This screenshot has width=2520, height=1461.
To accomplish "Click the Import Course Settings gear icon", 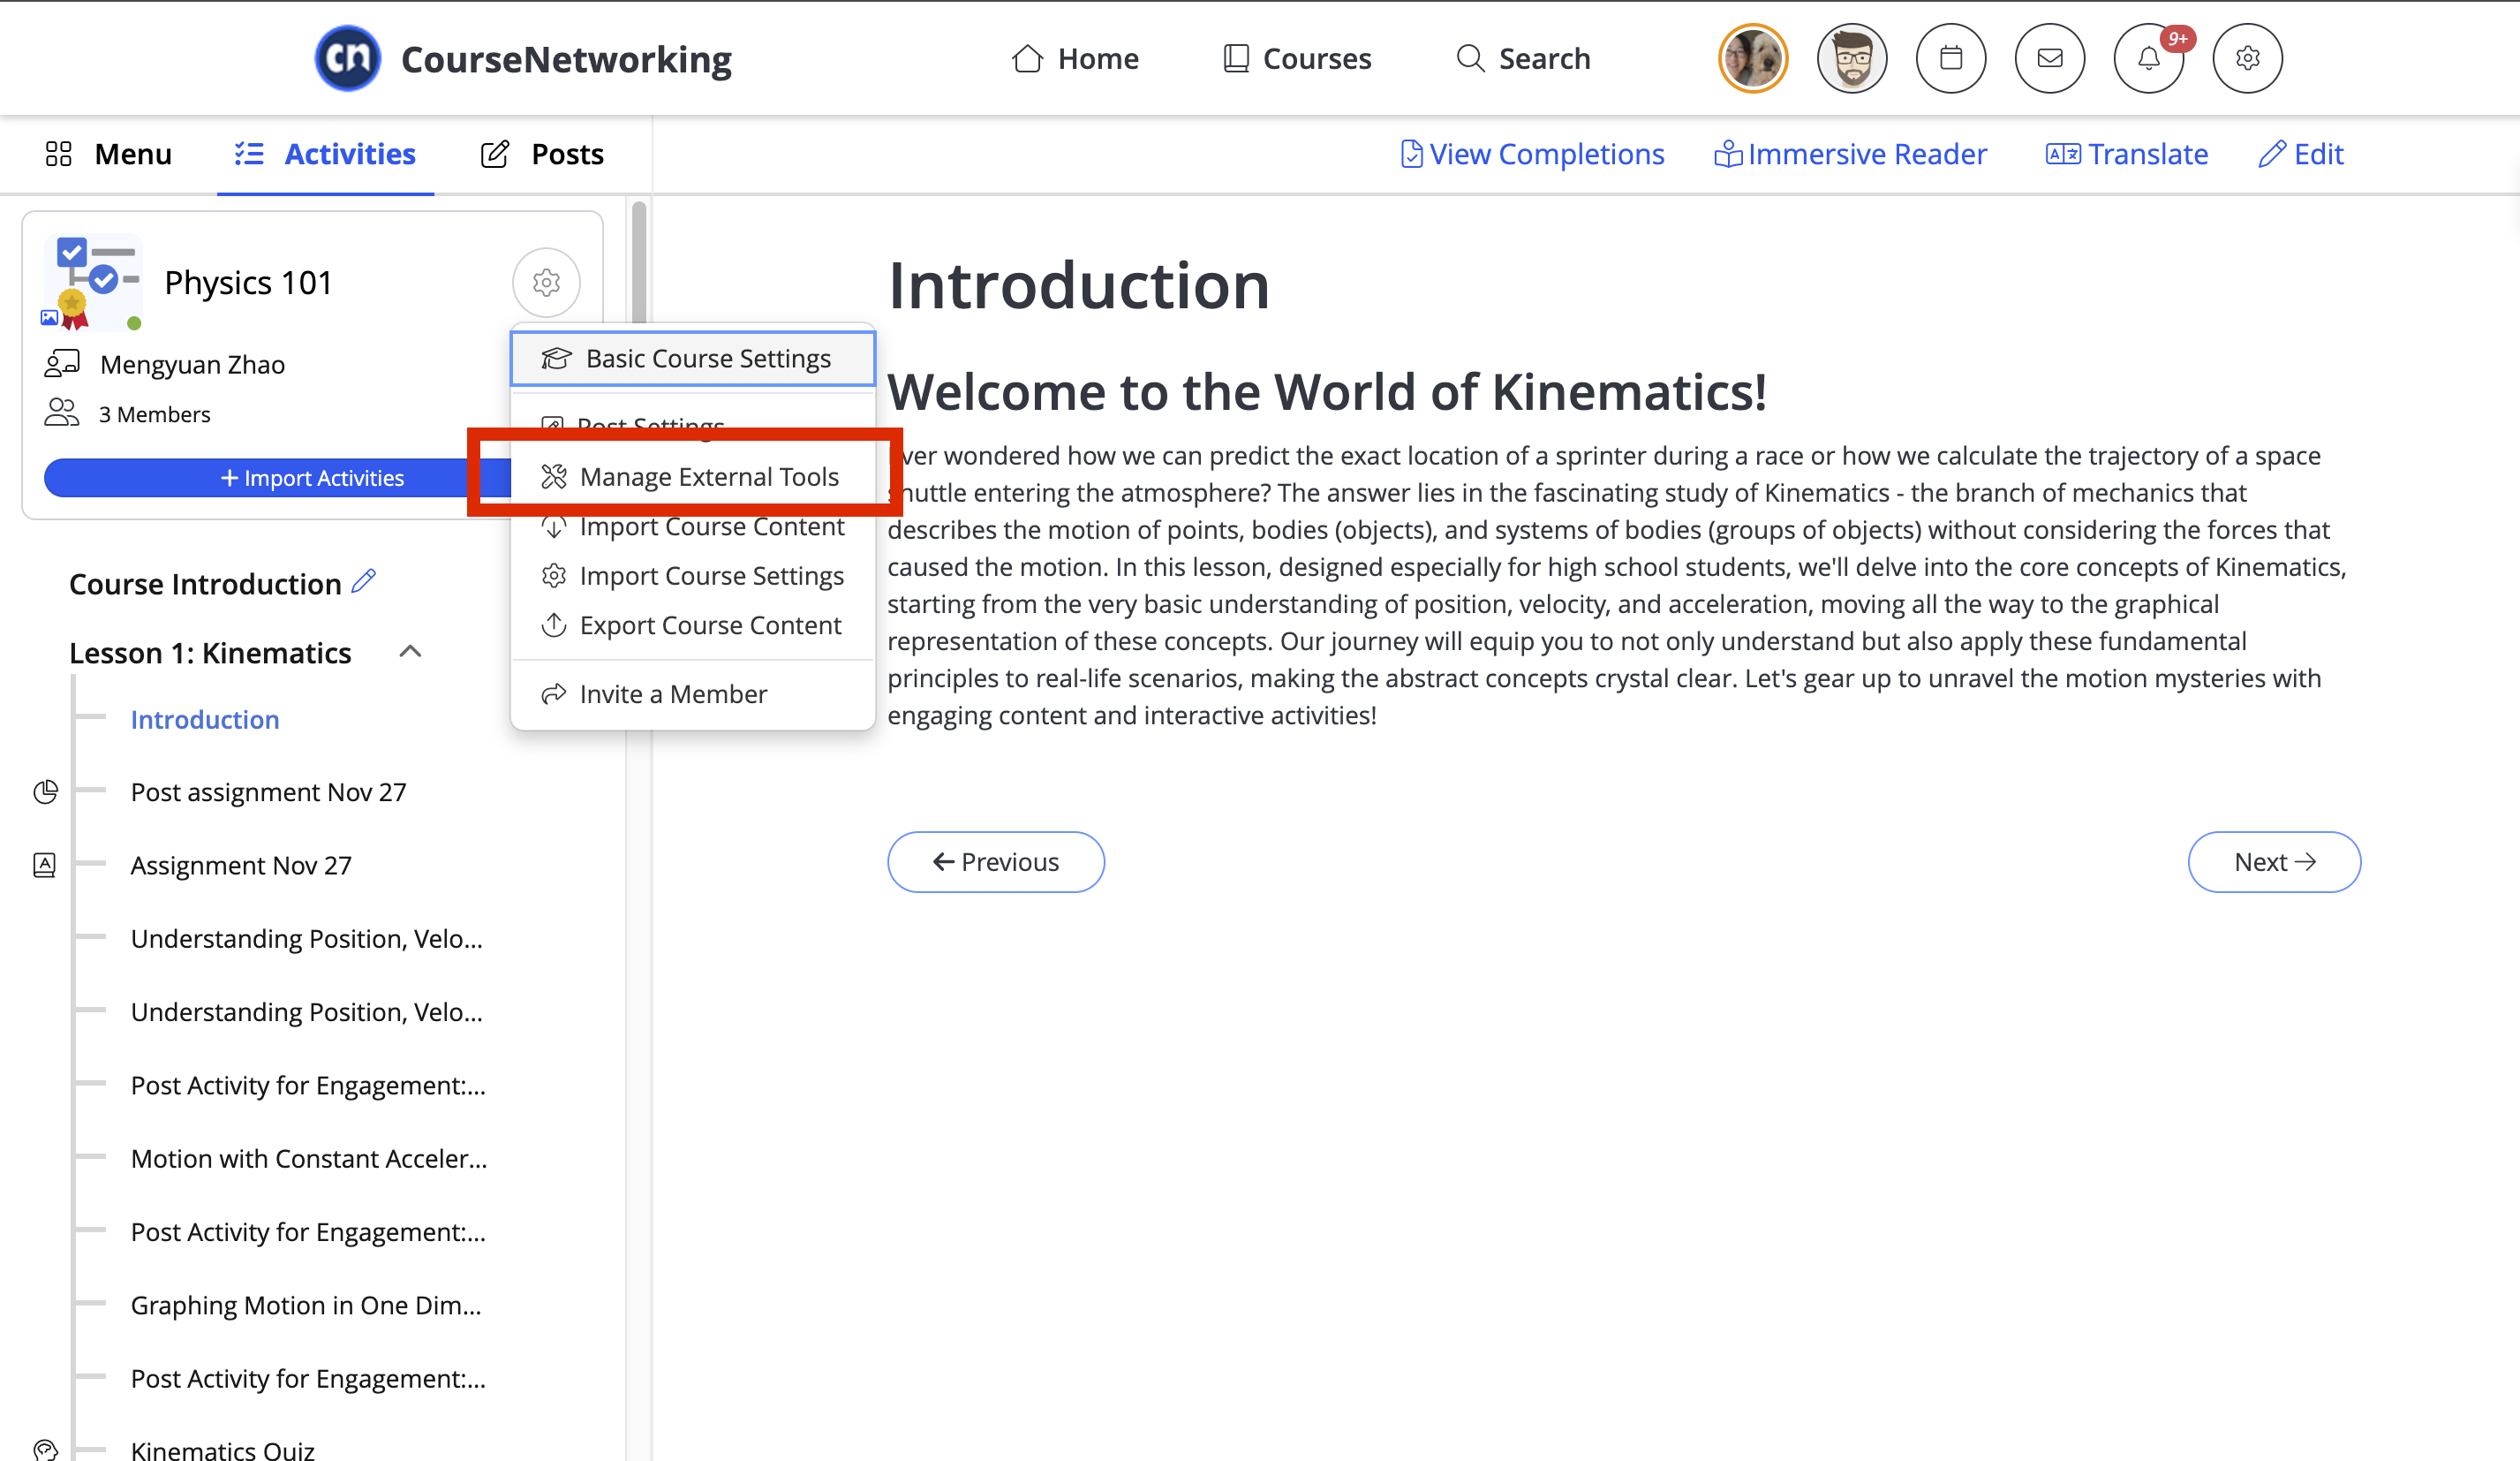I will pyautogui.click(x=554, y=575).
